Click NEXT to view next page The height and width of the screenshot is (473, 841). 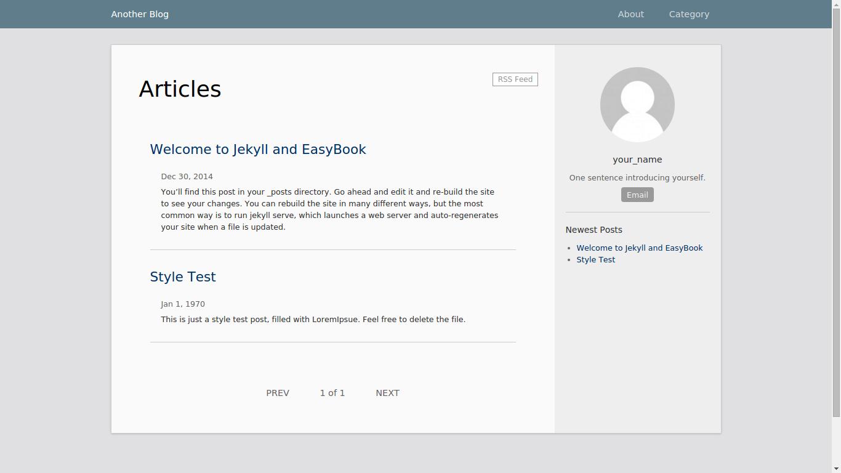(387, 392)
